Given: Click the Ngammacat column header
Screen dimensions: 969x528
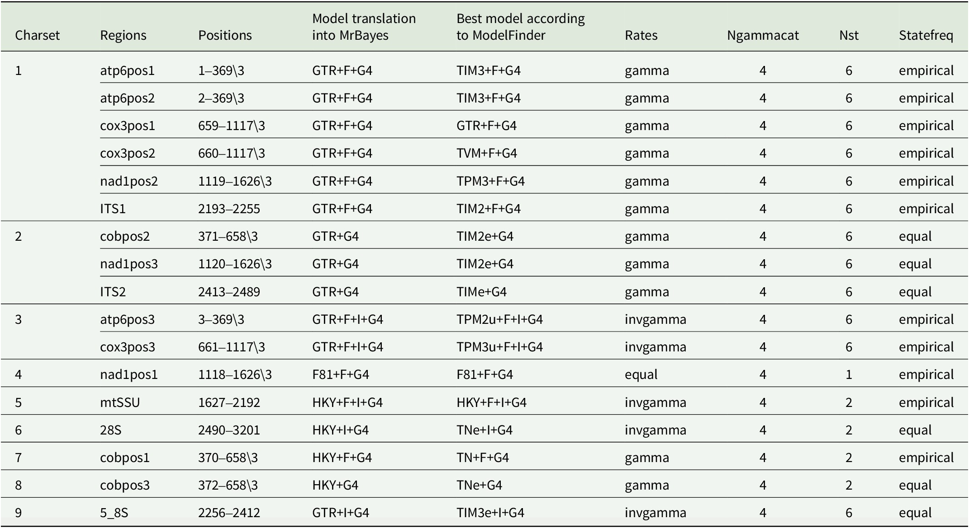Looking at the screenshot, I should tap(763, 35).
